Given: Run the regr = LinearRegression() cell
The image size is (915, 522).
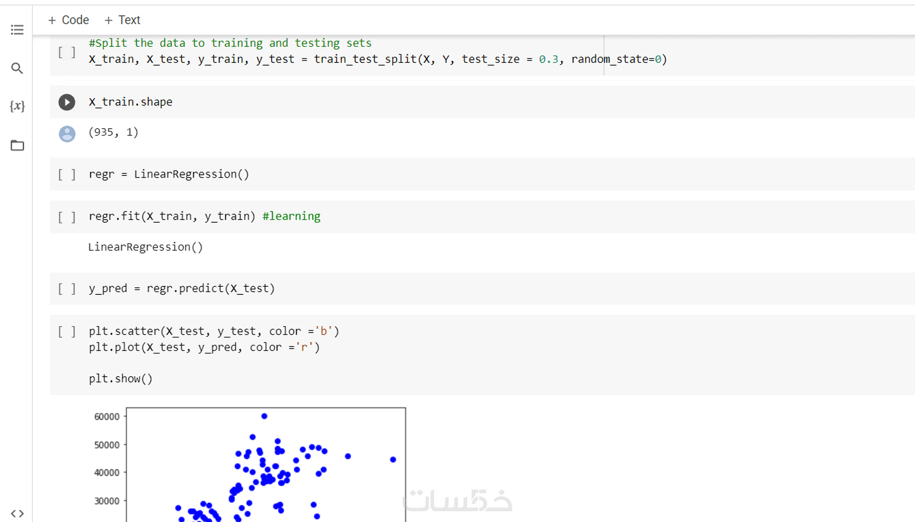Looking at the screenshot, I should [x=67, y=174].
